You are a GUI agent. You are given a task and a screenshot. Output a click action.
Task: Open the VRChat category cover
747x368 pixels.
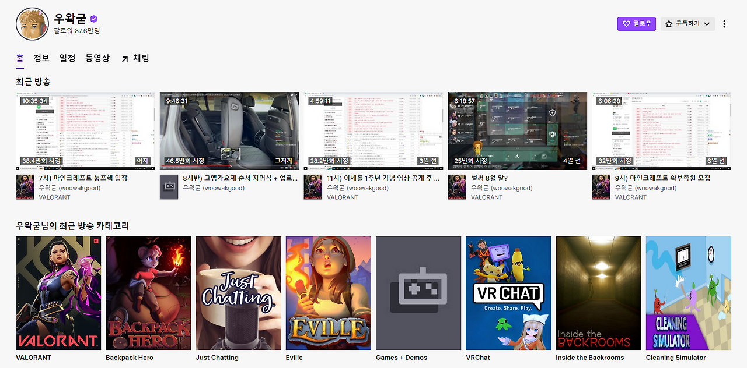click(x=508, y=293)
